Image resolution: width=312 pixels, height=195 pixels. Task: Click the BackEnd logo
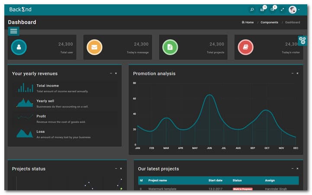(x=20, y=10)
